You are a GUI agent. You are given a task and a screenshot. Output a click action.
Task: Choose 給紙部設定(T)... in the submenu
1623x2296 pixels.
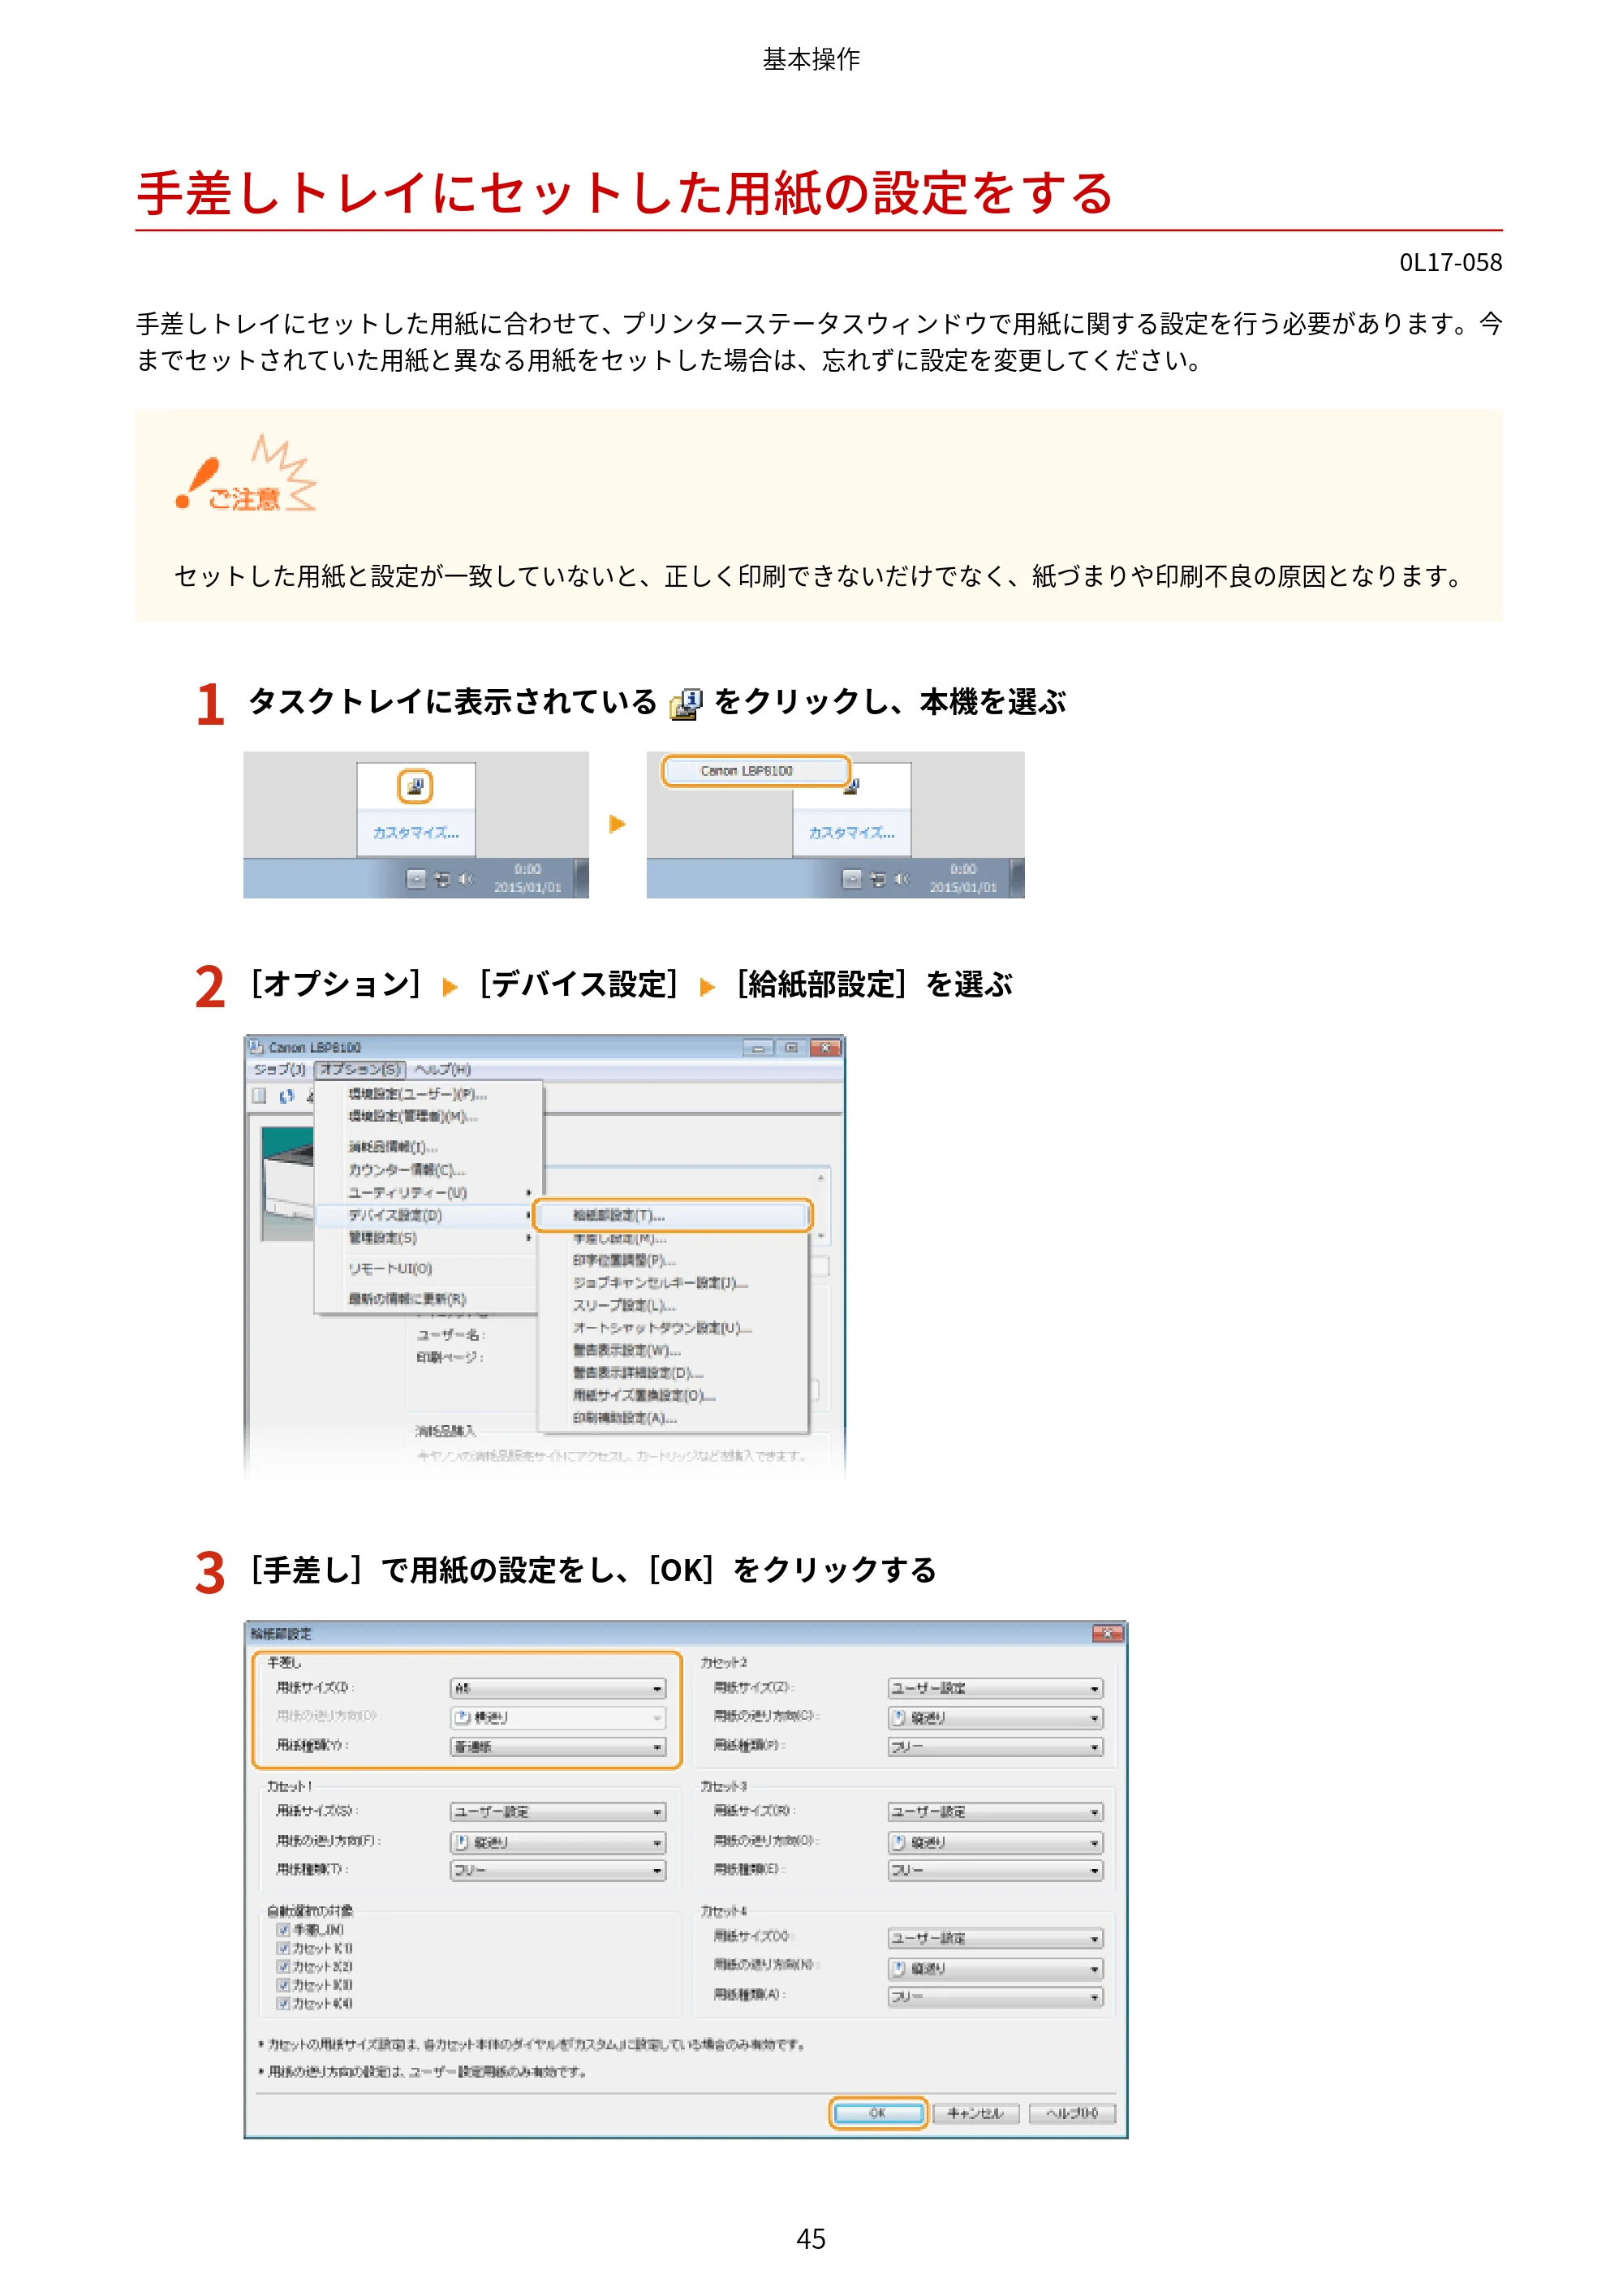pyautogui.click(x=672, y=1215)
